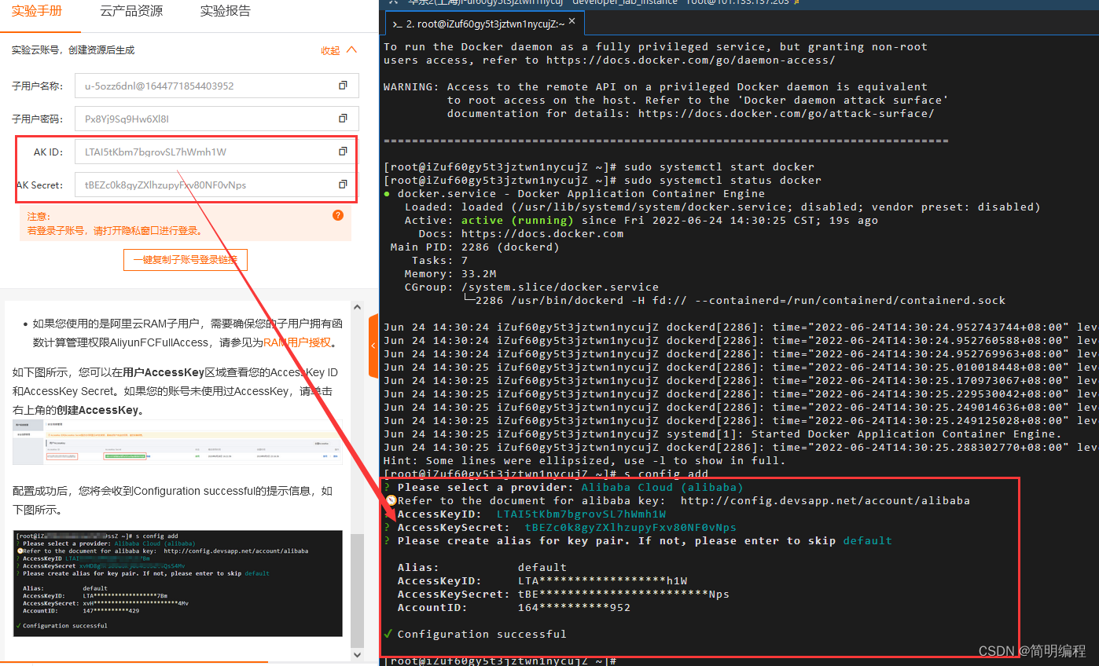
Task: Collapse the left panel with orange handle
Action: pyautogui.click(x=373, y=346)
